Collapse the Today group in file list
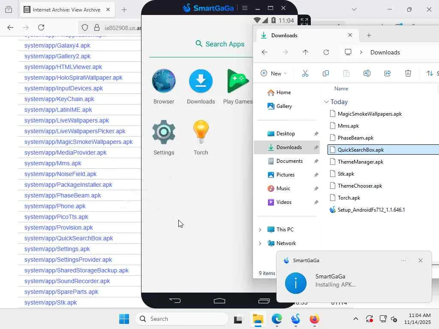The image size is (439, 329). click(326, 102)
